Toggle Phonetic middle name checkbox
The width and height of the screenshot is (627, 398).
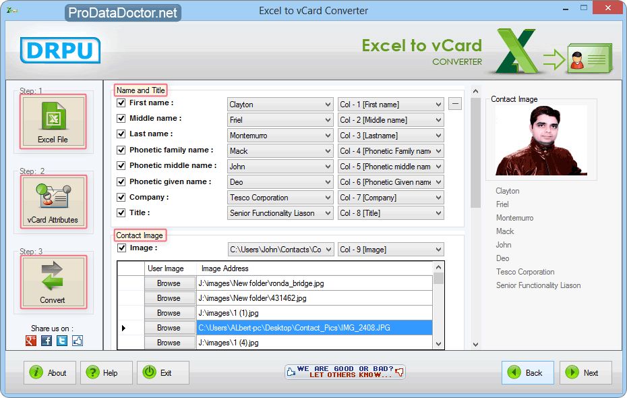(x=121, y=165)
